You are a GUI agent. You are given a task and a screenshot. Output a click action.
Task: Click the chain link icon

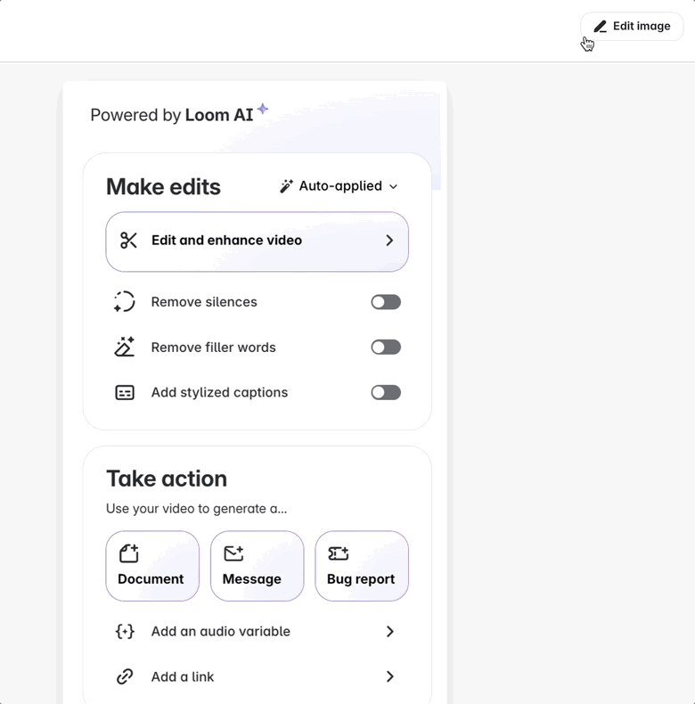(125, 677)
